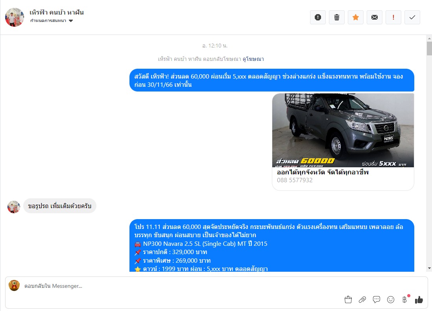Open the emoji picker smiley icon
Screen dimensions: 432x311
pos(391,300)
